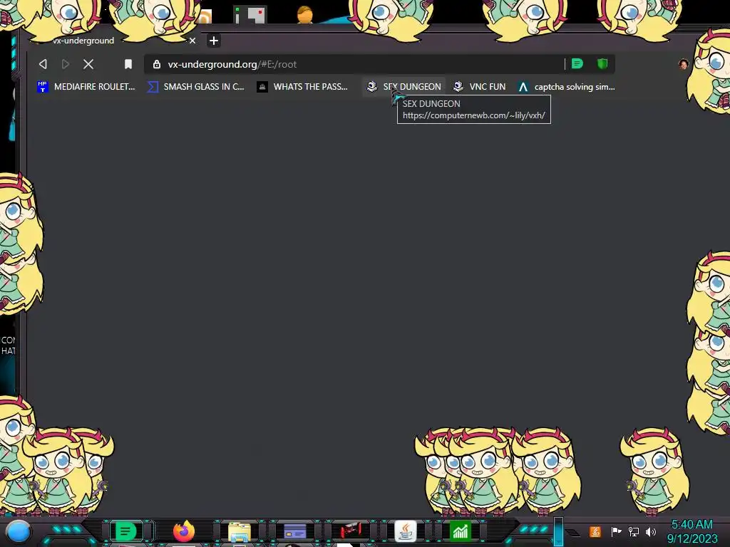The image size is (730, 547).
Task: Open the green chat app in taskbar
Action: click(x=125, y=531)
